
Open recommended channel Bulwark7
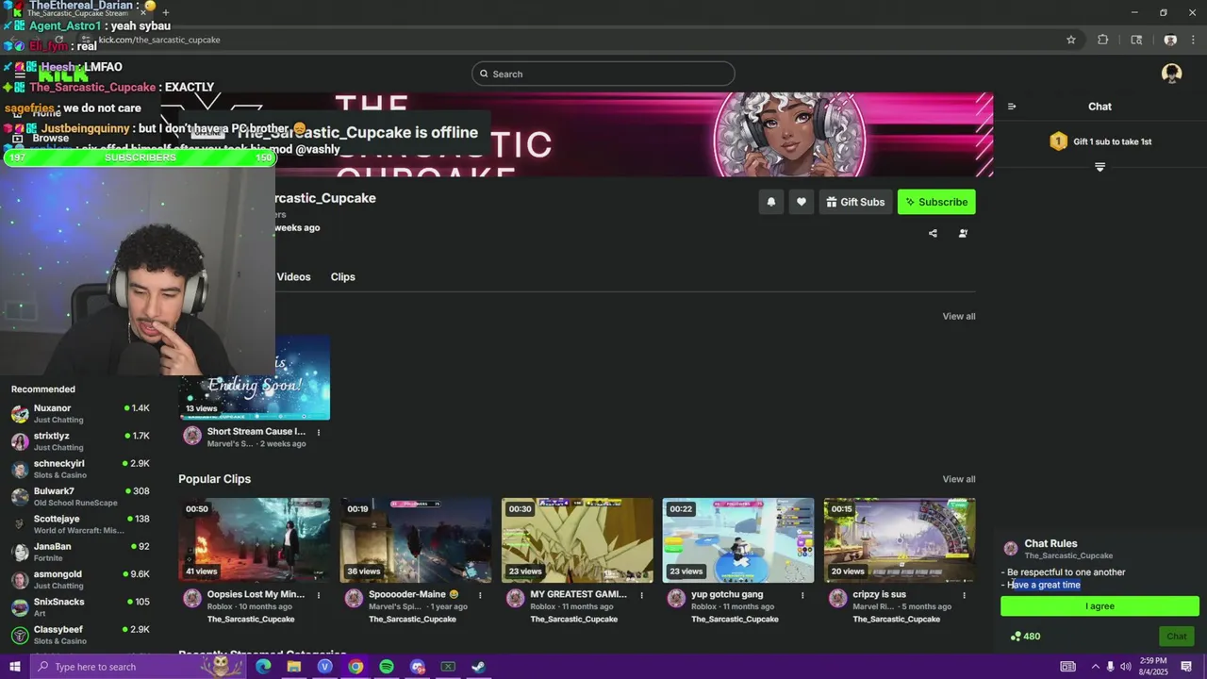[80, 497]
